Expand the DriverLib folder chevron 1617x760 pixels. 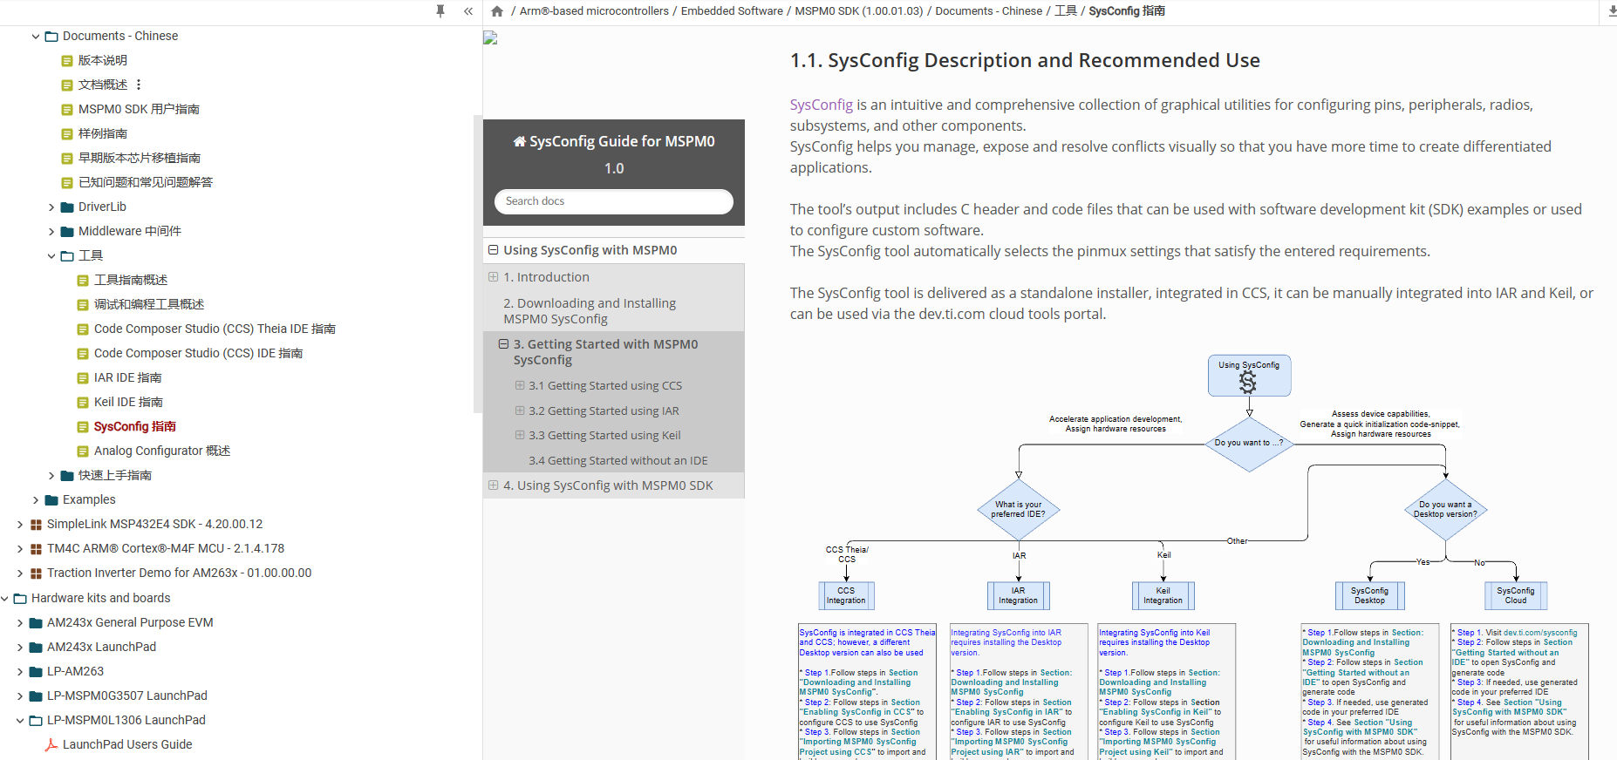51,207
